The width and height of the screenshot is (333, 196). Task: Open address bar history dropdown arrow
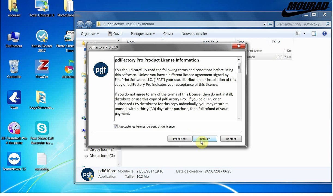264,24
